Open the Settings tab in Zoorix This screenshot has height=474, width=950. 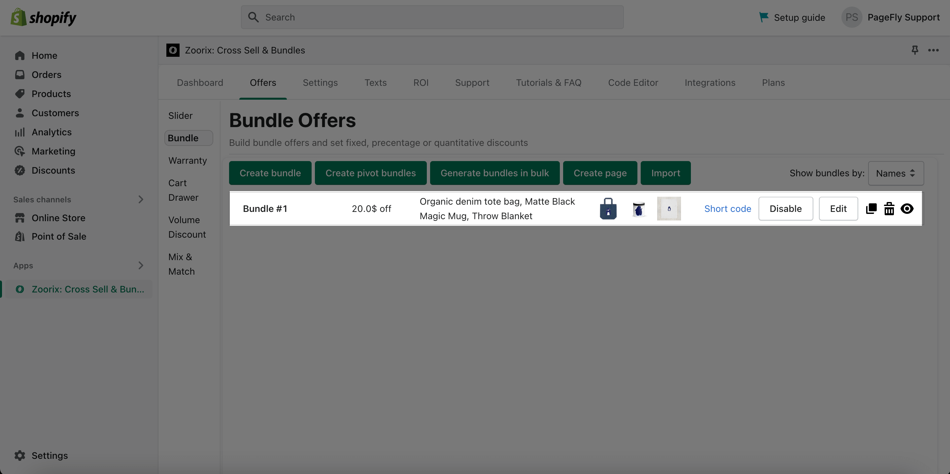[x=320, y=83]
